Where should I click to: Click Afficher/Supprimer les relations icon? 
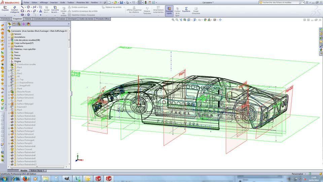(134, 10)
